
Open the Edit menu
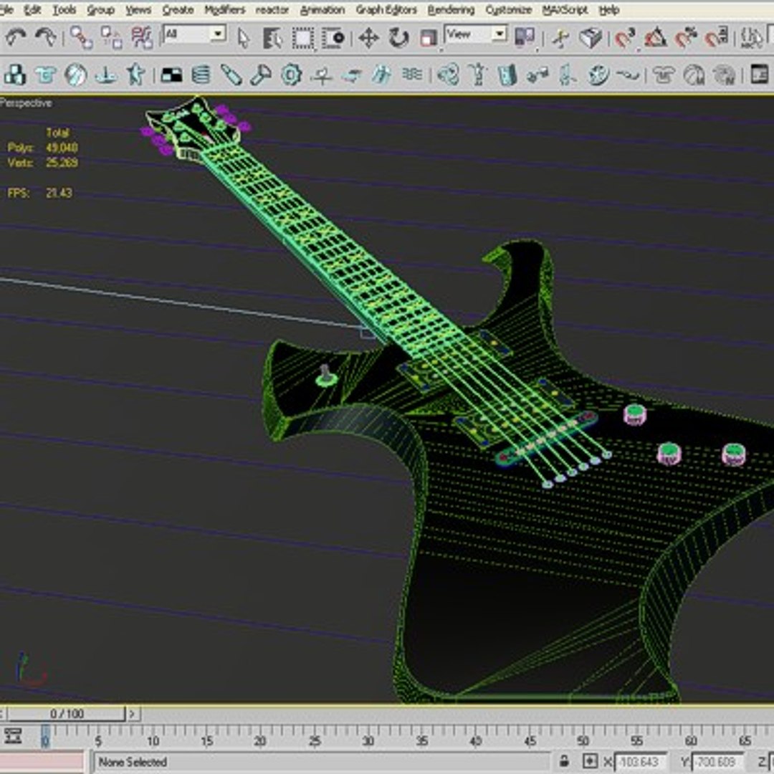32,10
